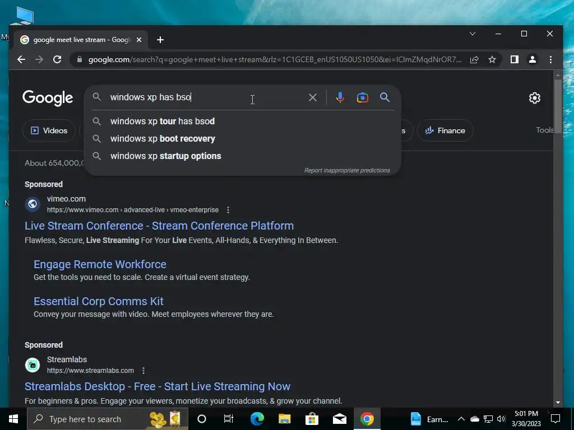Open File Explorer from taskbar

(x=284, y=419)
